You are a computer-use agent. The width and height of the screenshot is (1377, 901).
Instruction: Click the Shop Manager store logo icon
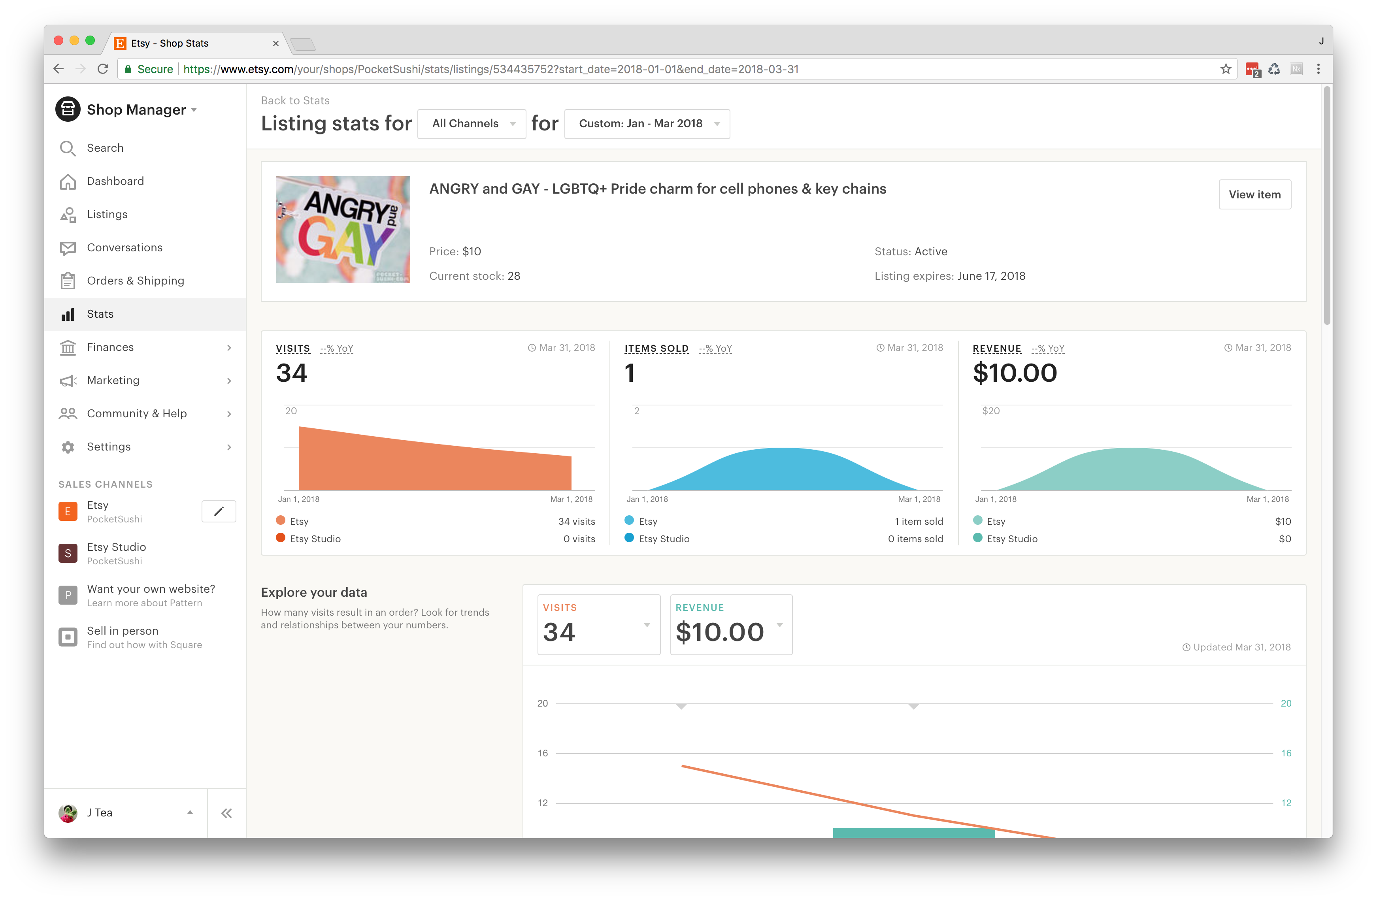tap(68, 109)
